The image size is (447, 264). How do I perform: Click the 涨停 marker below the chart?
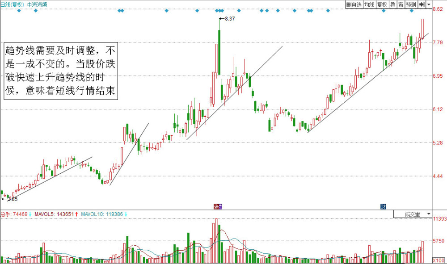218,205
